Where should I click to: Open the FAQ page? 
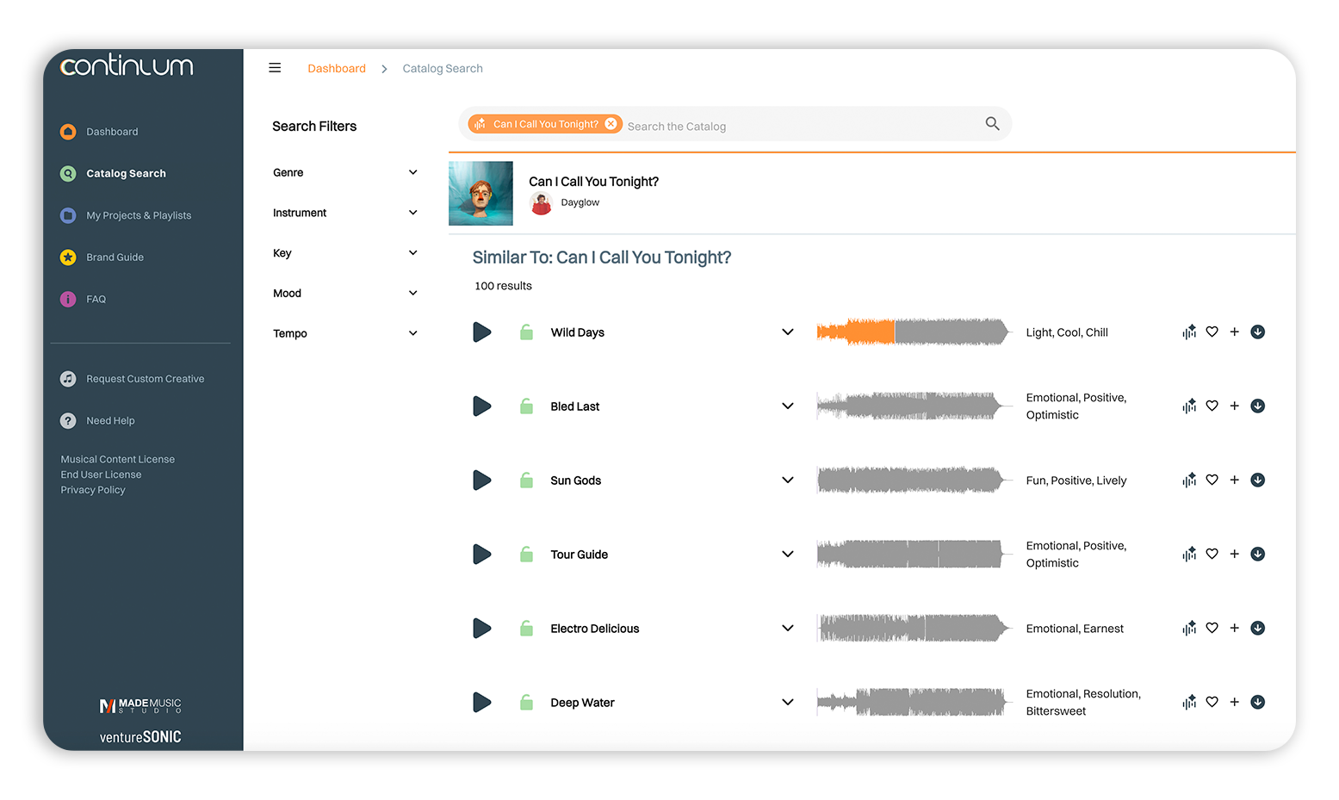point(83,299)
